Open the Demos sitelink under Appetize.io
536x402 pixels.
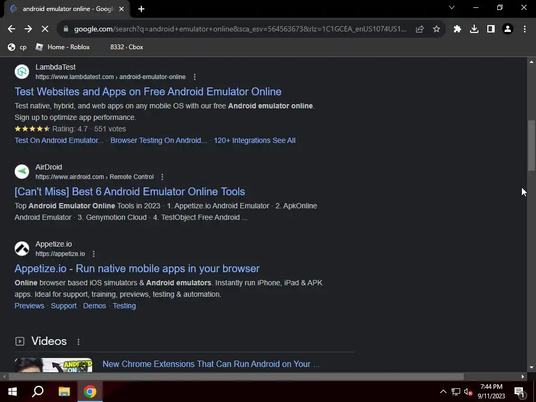(95, 306)
